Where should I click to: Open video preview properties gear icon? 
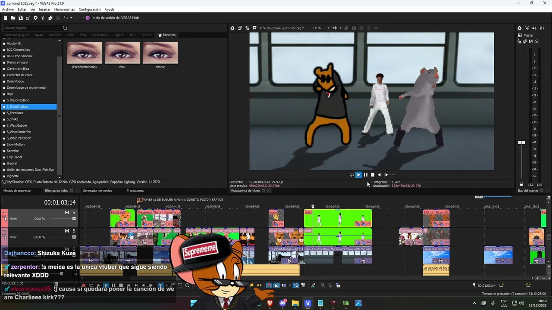coord(232,28)
